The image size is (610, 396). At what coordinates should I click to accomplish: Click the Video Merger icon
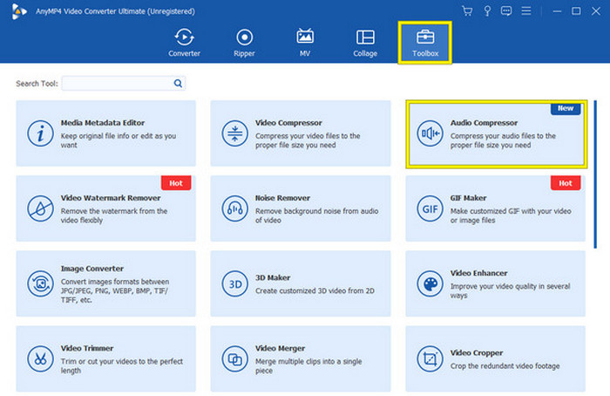click(235, 359)
